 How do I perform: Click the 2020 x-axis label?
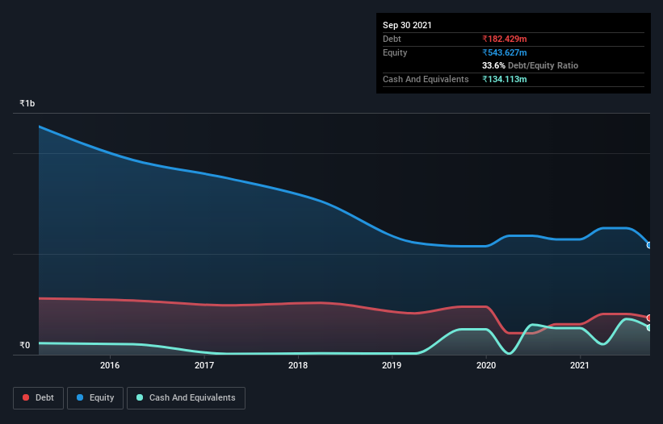(486, 365)
